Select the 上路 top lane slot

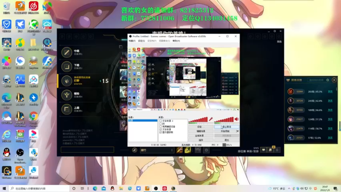click(85, 109)
